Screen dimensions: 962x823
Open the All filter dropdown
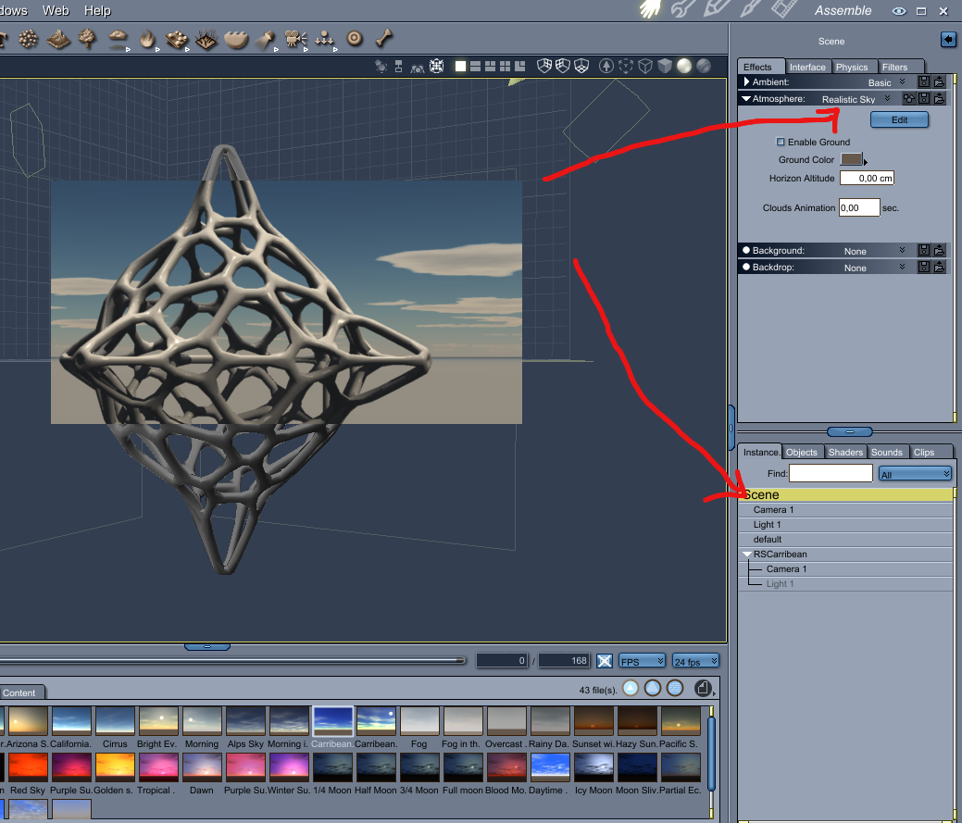pyautogui.click(x=915, y=474)
